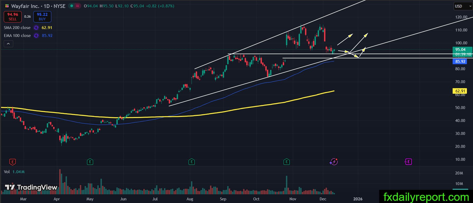Open the purple upcoming earnings marker in 2026
Image resolution: width=473 pixels, height=203 pixels.
[408, 162]
